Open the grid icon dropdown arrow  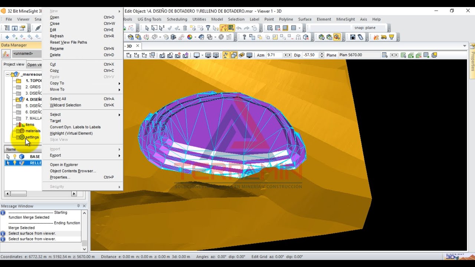[x=299, y=28]
